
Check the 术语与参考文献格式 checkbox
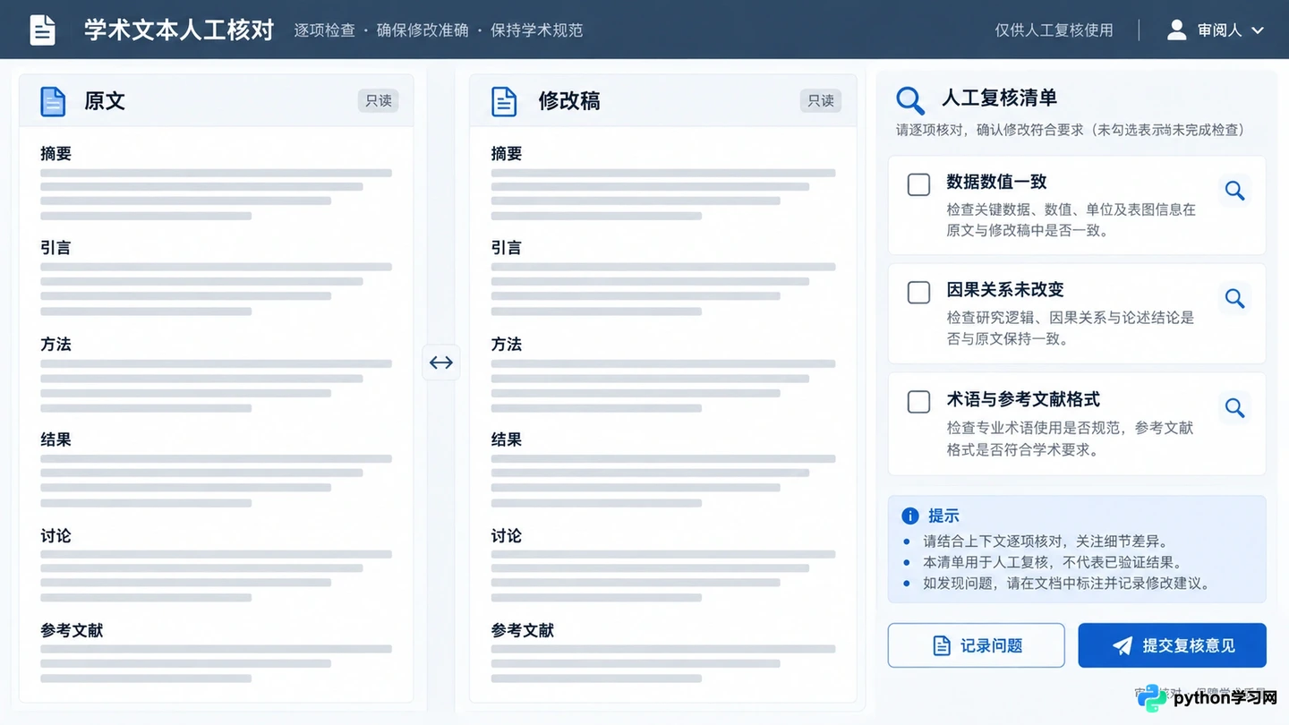point(919,402)
